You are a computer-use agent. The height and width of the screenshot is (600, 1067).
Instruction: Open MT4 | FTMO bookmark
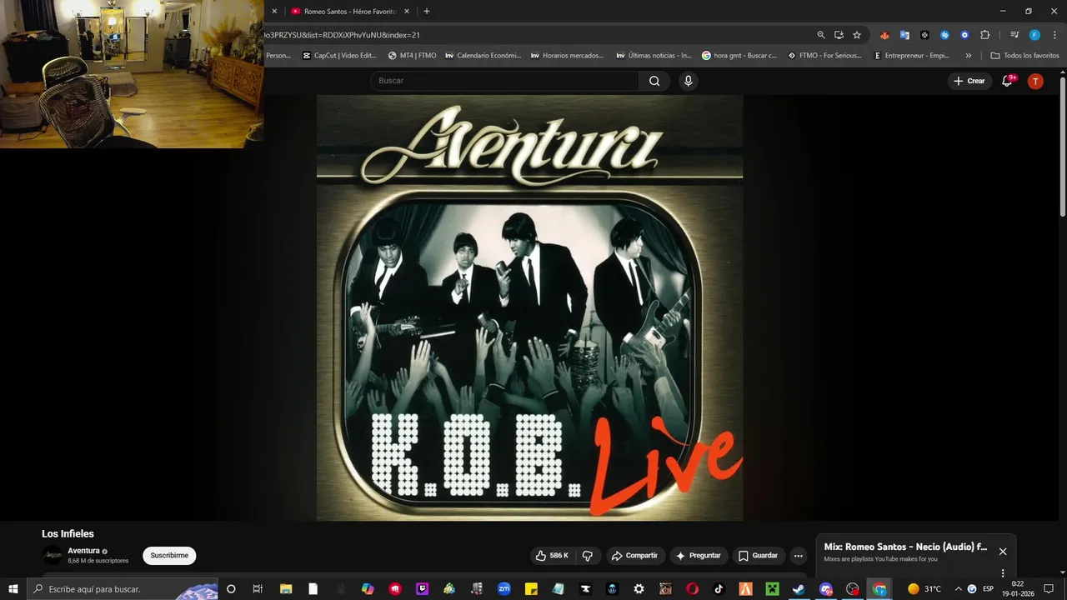(x=412, y=55)
